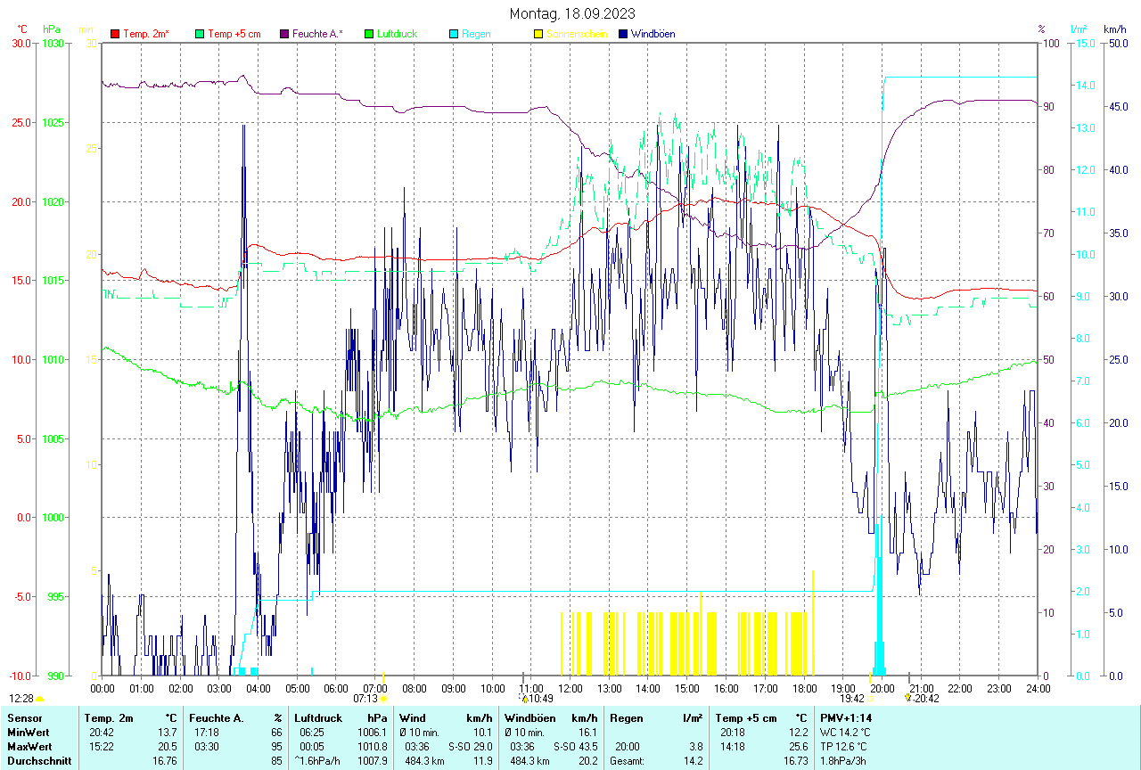Click the 18:00 time axis label
The image size is (1141, 770).
pos(804,688)
